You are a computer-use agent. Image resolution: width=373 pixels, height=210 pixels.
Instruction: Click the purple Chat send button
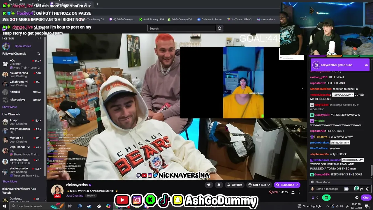366,197
